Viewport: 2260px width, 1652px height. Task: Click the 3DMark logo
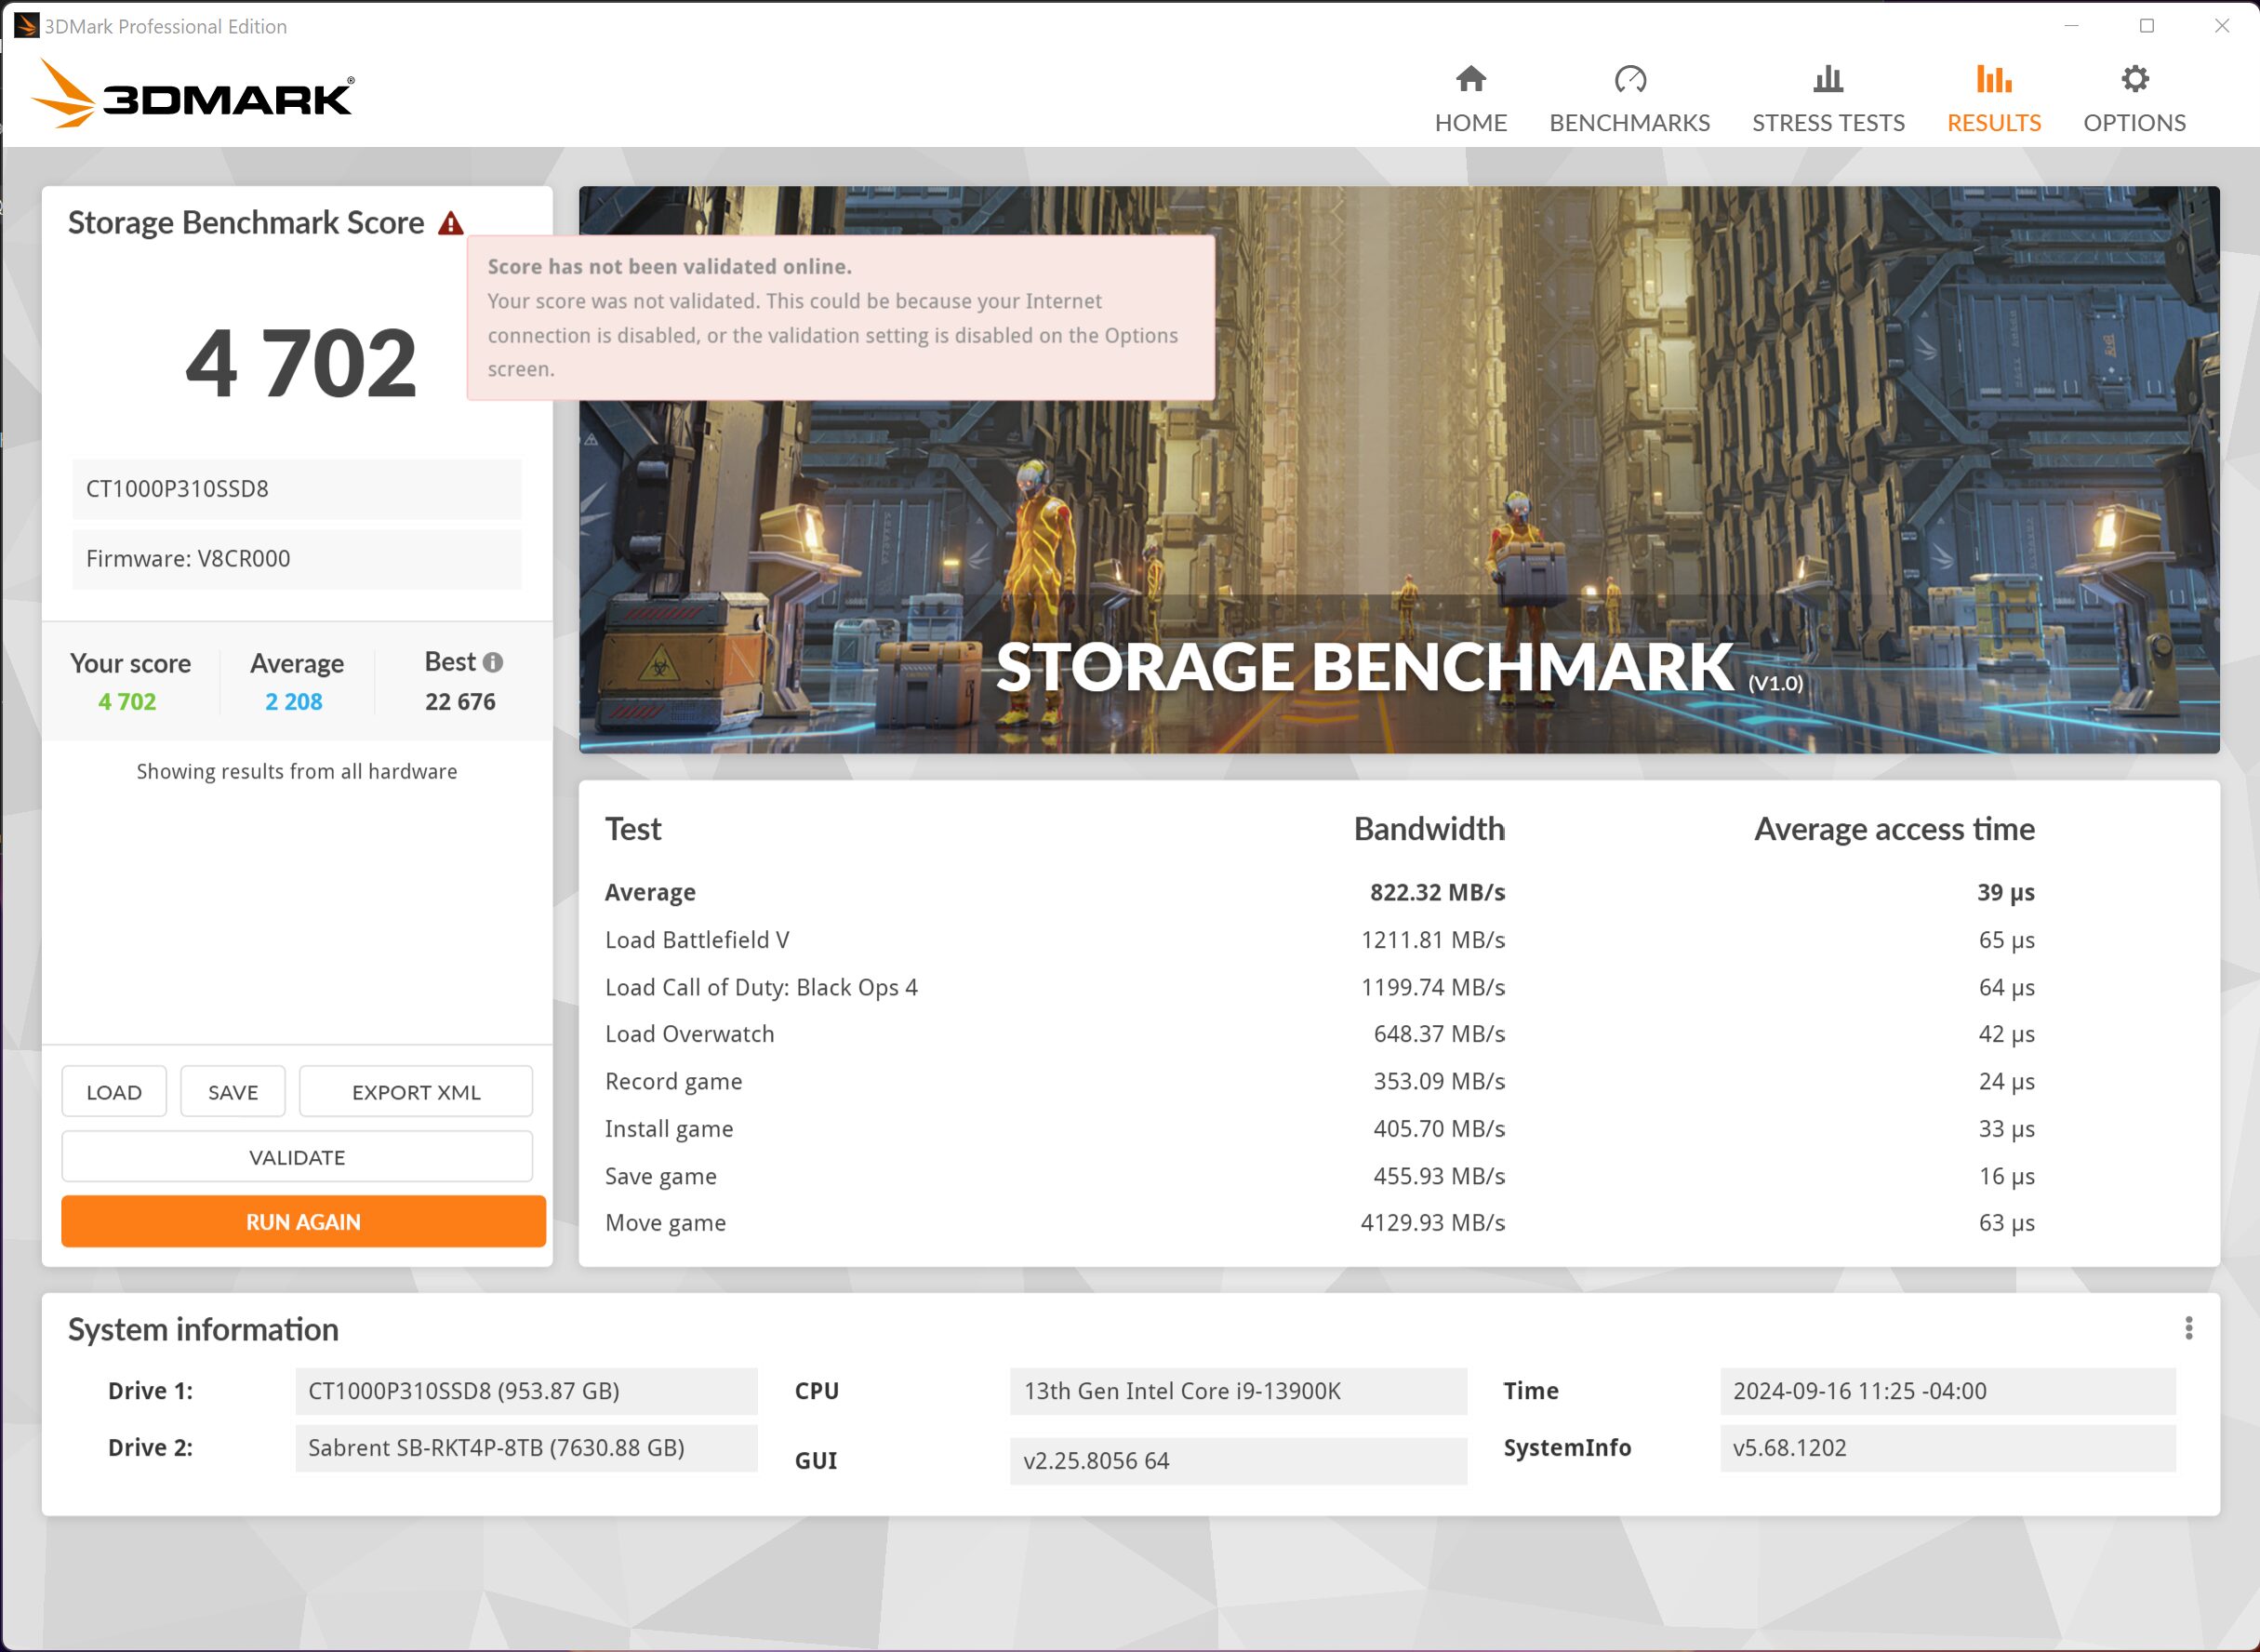[193, 95]
